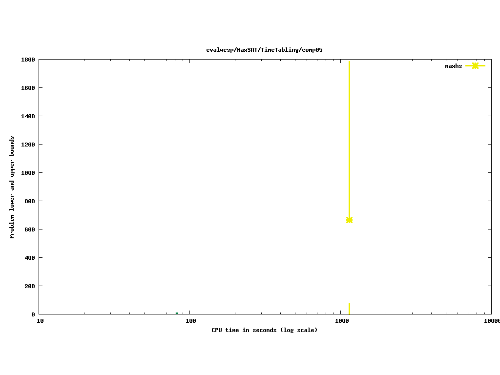Click the 10 x-axis tick label

coord(41,321)
